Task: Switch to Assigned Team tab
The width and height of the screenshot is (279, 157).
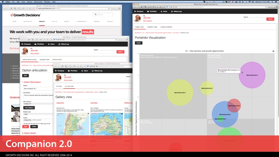Action: tap(44, 60)
